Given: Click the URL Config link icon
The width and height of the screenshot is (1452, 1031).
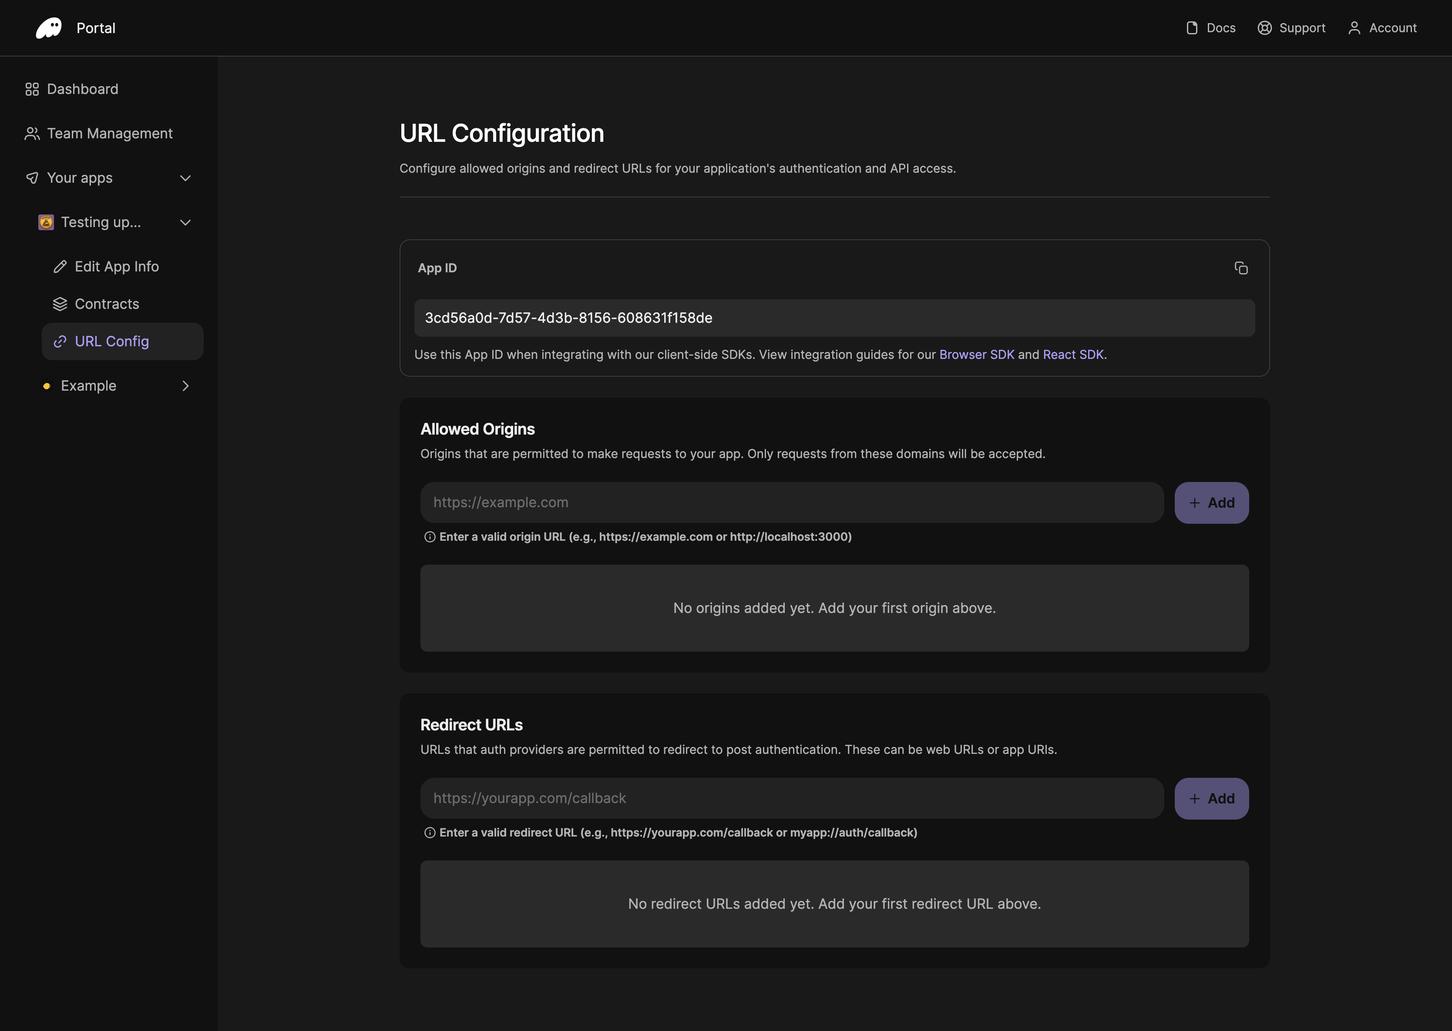Looking at the screenshot, I should [60, 341].
